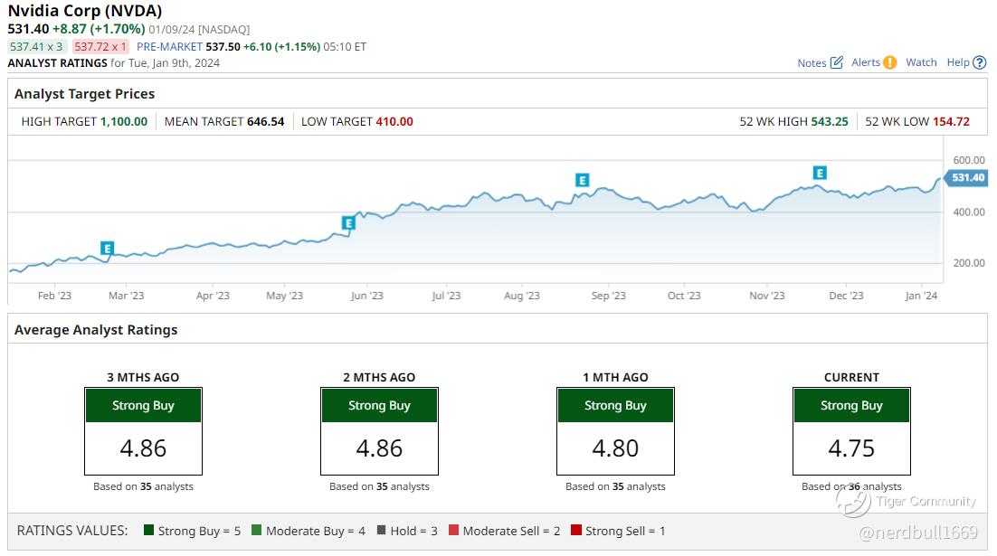Click the 4.75 current rating score
The height and width of the screenshot is (556, 997).
(851, 448)
